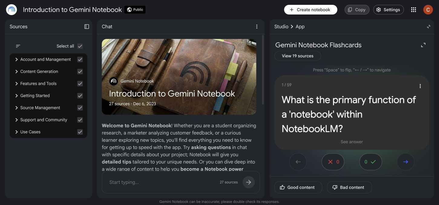Click the notebook cover image

coord(179,77)
